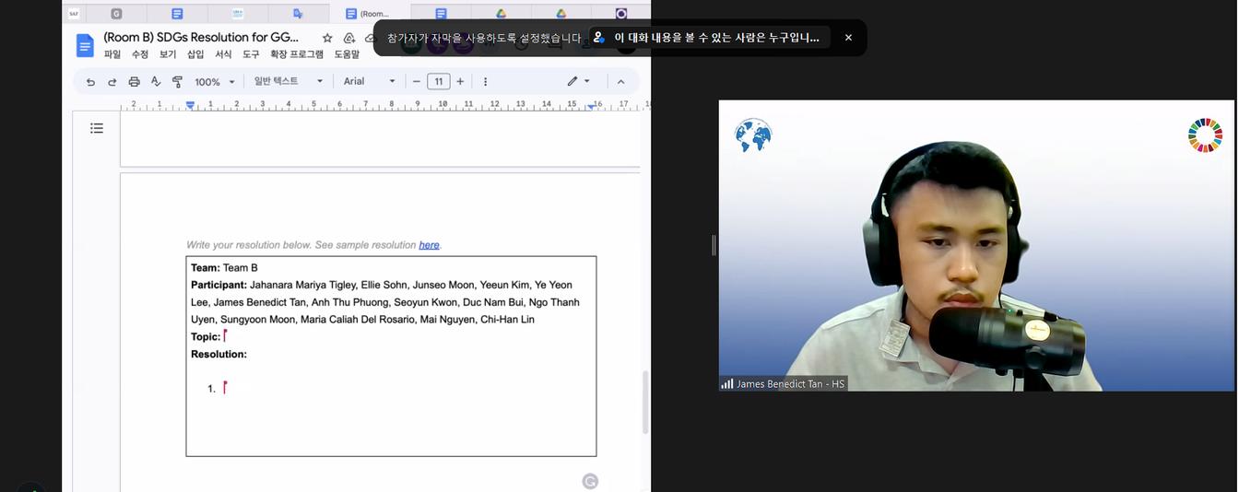The height and width of the screenshot is (492, 1239).
Task: Open the three-dot more toolbar options
Action: [485, 82]
